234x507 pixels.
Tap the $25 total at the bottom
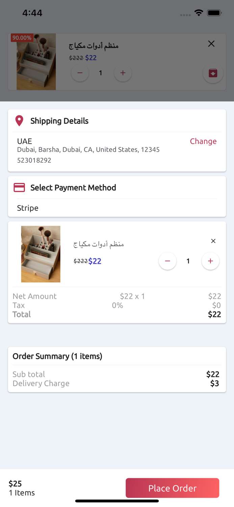[x=15, y=484]
